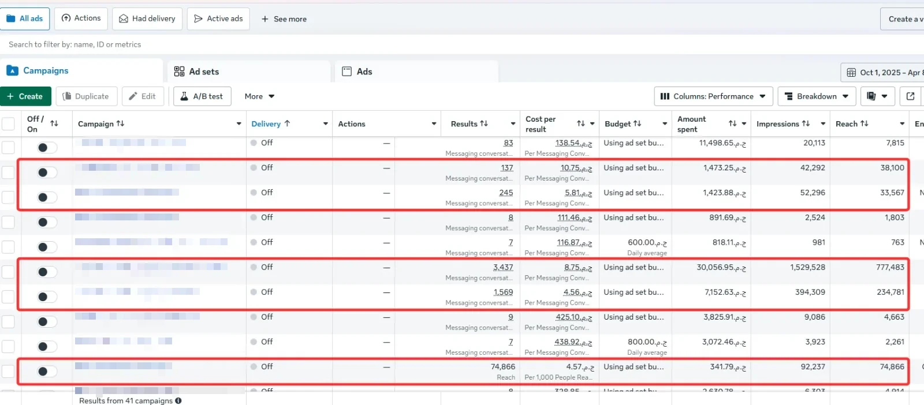Viewport: 924px width, 405px height.
Task: Toggle on the campaign with 3,437 results
Action: 47,272
